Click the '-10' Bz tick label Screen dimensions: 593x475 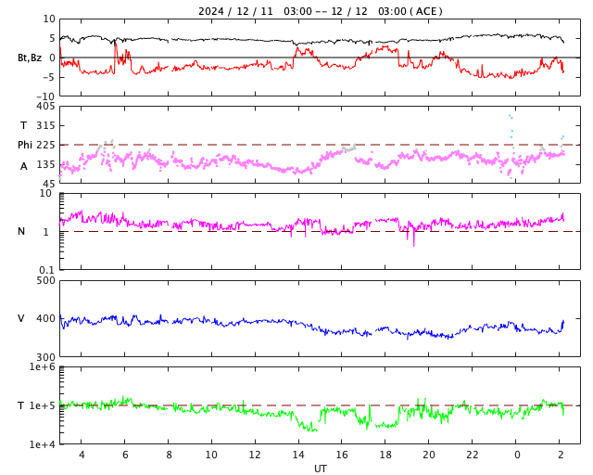pos(45,96)
